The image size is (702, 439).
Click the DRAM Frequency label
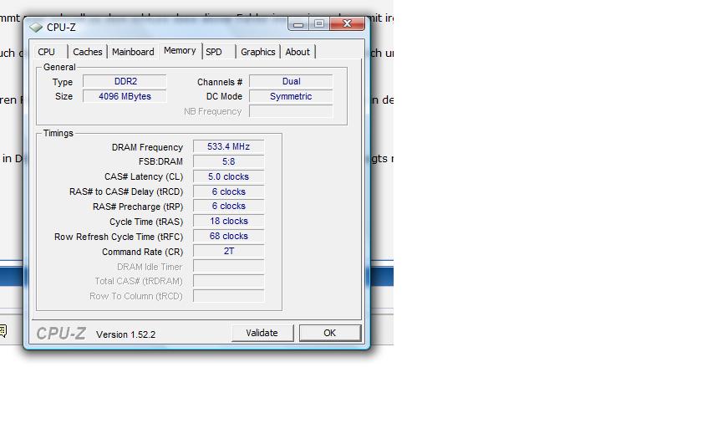pyautogui.click(x=147, y=147)
